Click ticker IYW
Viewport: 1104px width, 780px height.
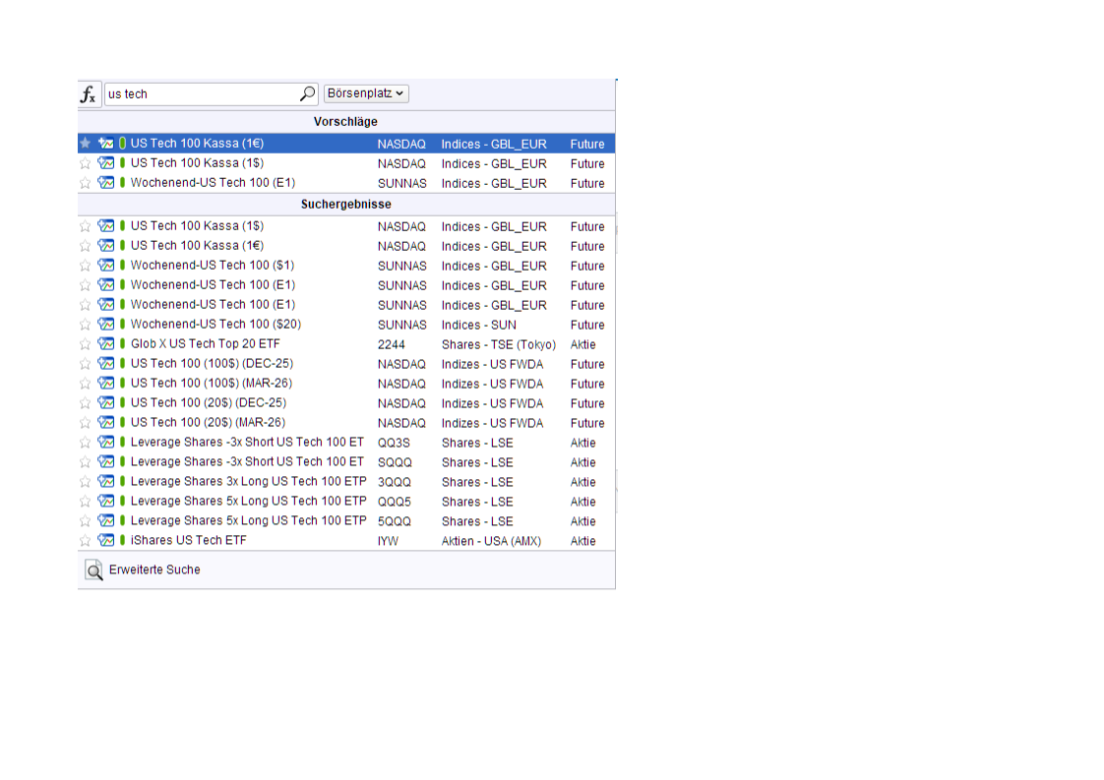point(388,541)
